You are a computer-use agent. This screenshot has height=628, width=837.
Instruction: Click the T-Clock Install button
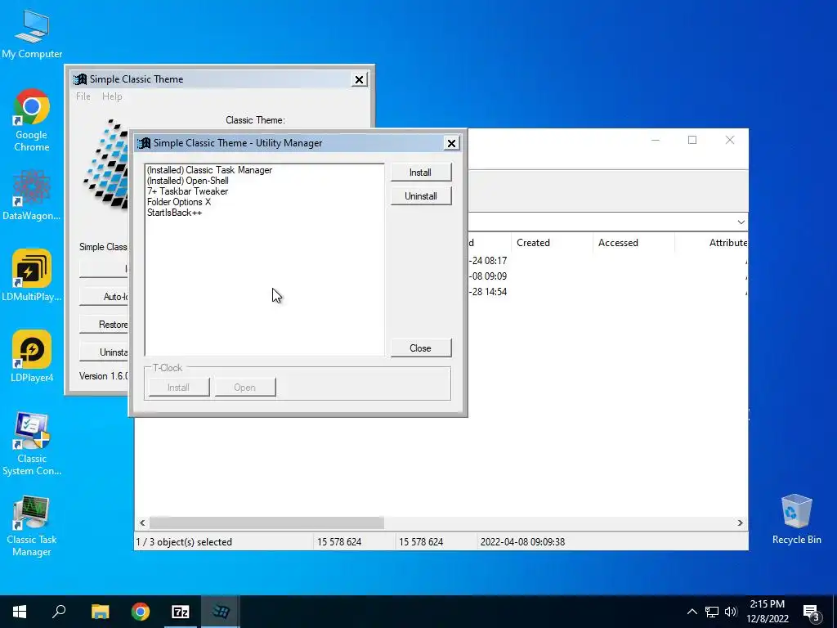click(179, 388)
